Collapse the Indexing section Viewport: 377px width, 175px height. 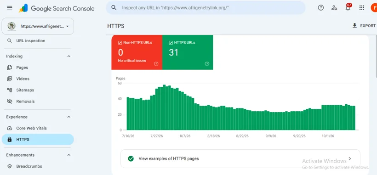(x=69, y=56)
